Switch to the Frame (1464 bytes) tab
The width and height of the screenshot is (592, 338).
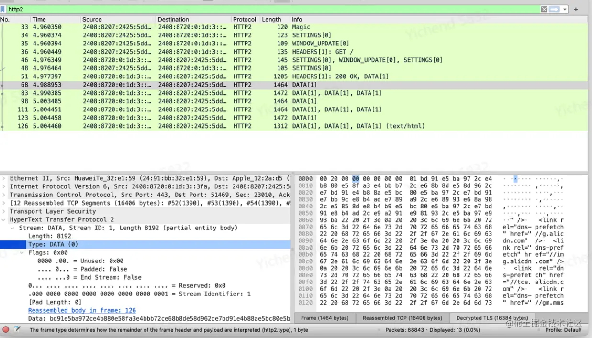pyautogui.click(x=325, y=317)
